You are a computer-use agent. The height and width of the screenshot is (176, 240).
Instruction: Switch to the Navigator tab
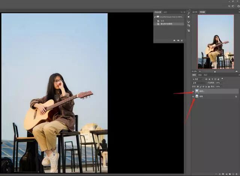(202, 12)
